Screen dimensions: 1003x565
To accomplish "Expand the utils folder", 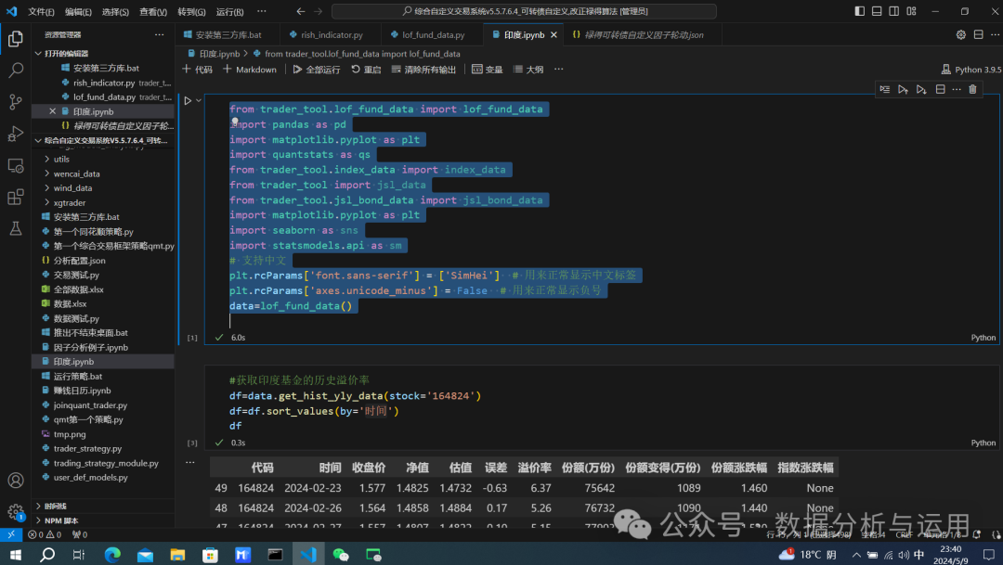I will click(47, 160).
